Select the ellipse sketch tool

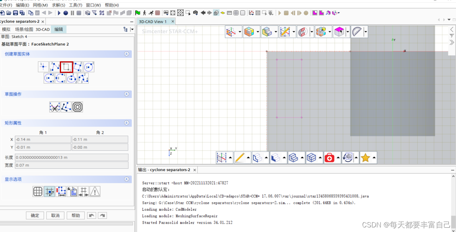(x=72, y=78)
